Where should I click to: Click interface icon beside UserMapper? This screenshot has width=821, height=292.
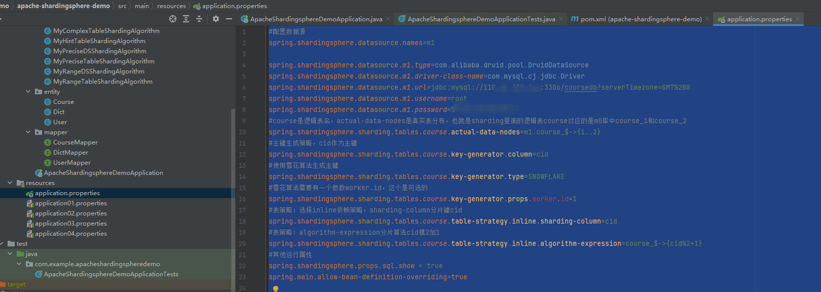pos(48,163)
